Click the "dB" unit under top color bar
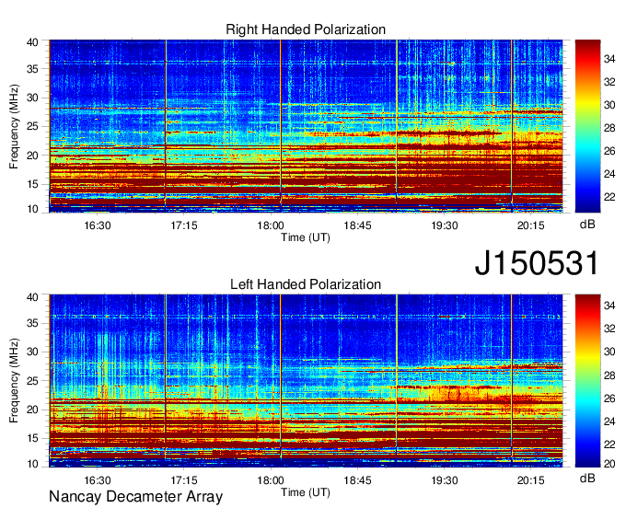This screenshot has height=508, width=626. click(x=587, y=225)
